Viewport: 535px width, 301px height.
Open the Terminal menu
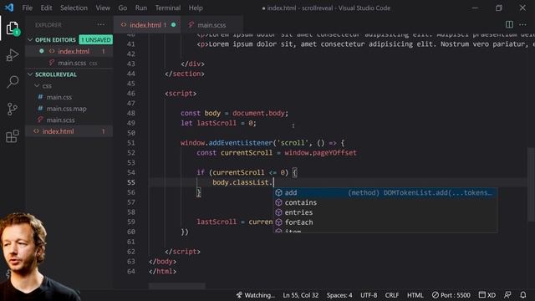pyautogui.click(x=168, y=8)
